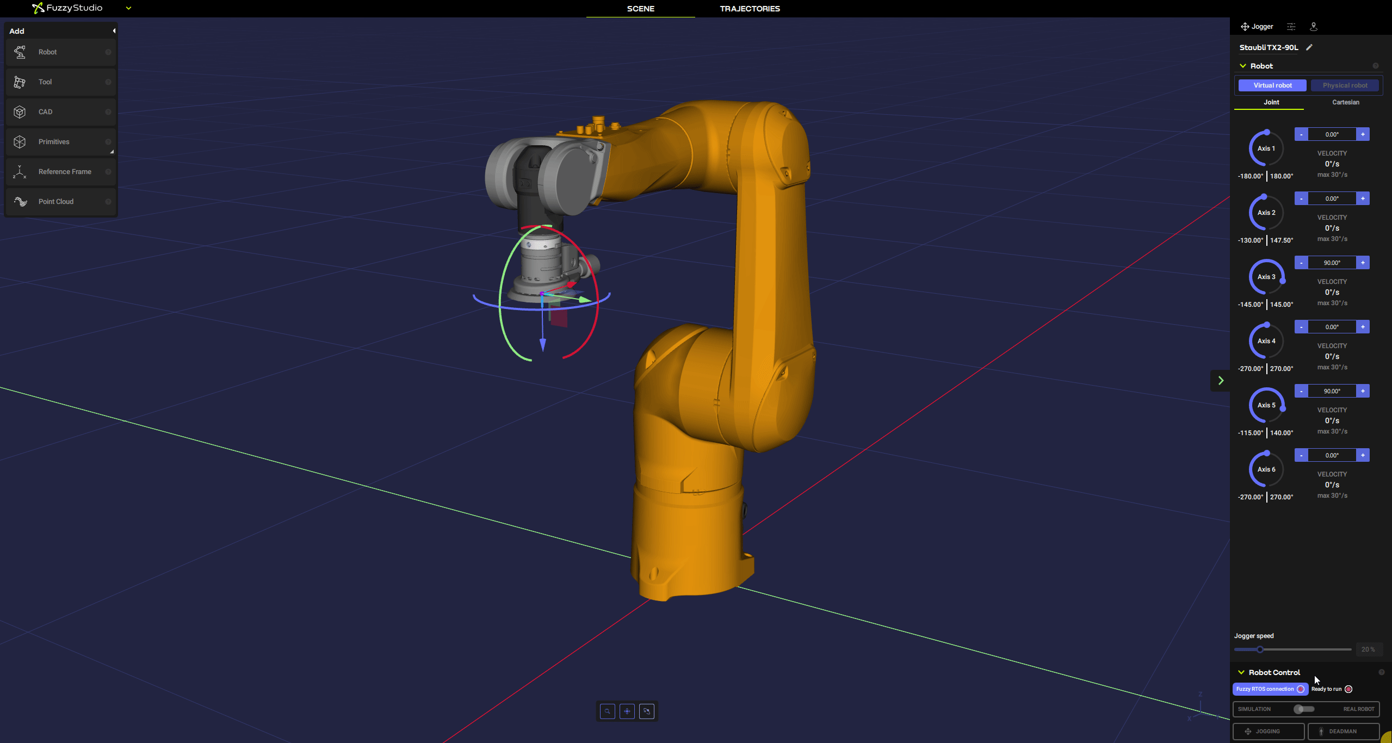Select the orbit rotate viewport tool

(x=647, y=711)
